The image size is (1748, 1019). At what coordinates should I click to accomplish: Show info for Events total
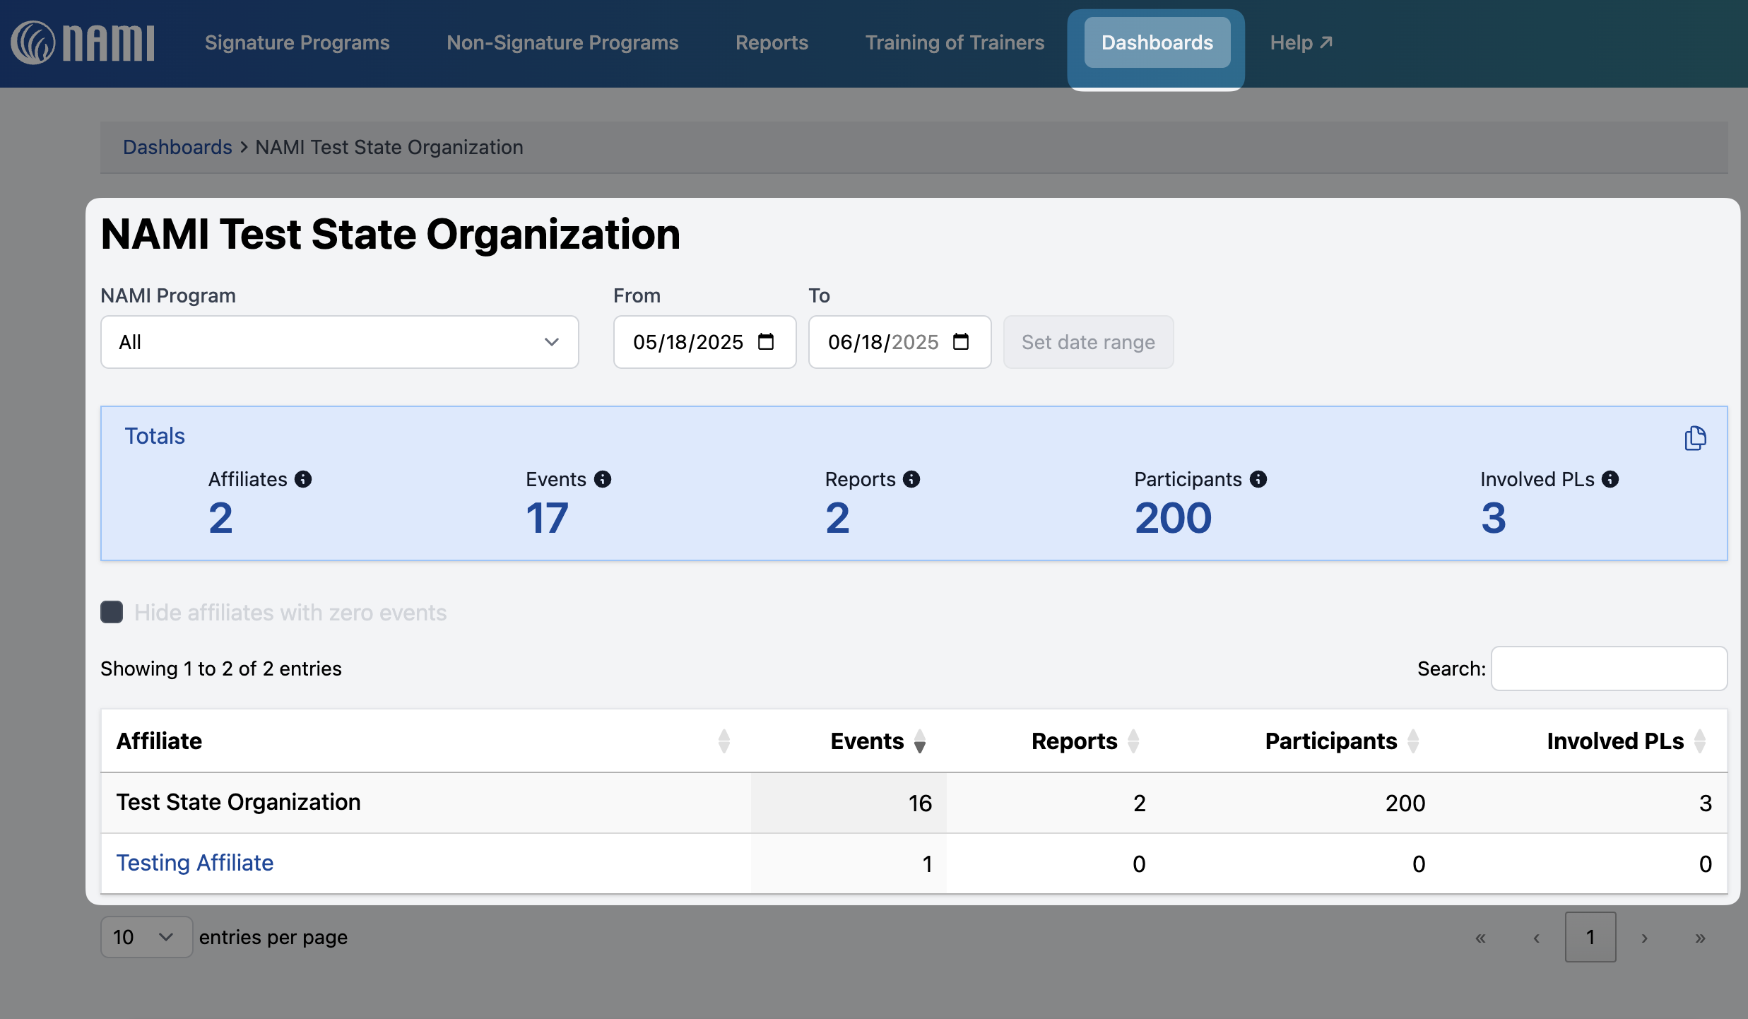coord(603,479)
